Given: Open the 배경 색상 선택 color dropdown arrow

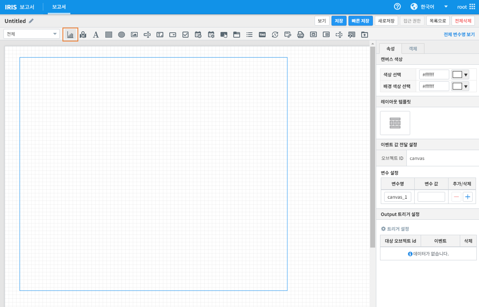Looking at the screenshot, I should [x=466, y=87].
